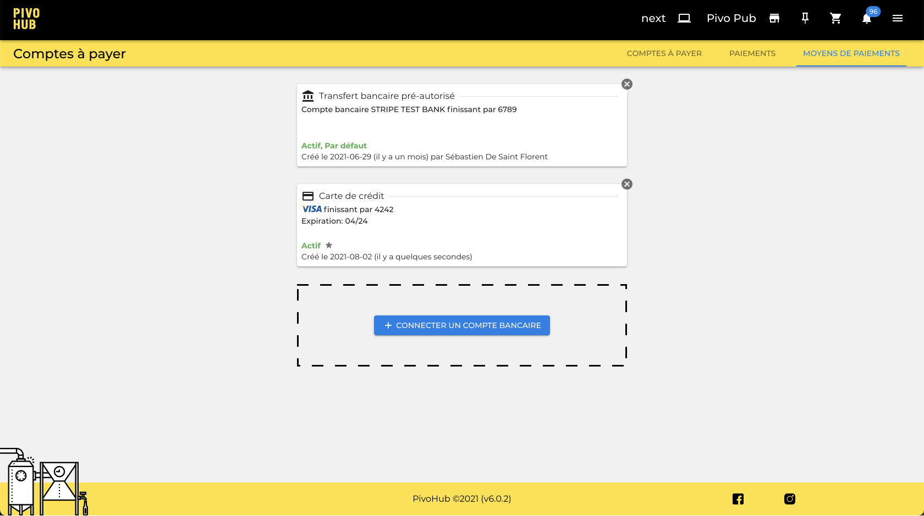924x516 pixels.
Task: Switch to Comptes à payer tab
Action: coord(664,53)
